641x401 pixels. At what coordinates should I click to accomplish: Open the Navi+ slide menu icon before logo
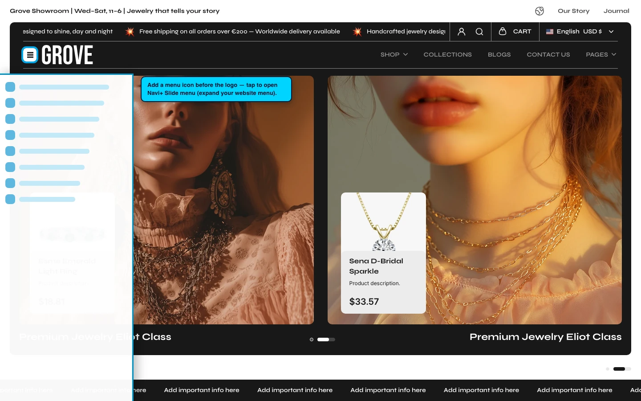click(30, 55)
